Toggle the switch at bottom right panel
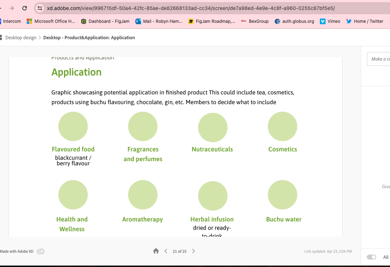The image size is (390, 267). pos(371,257)
